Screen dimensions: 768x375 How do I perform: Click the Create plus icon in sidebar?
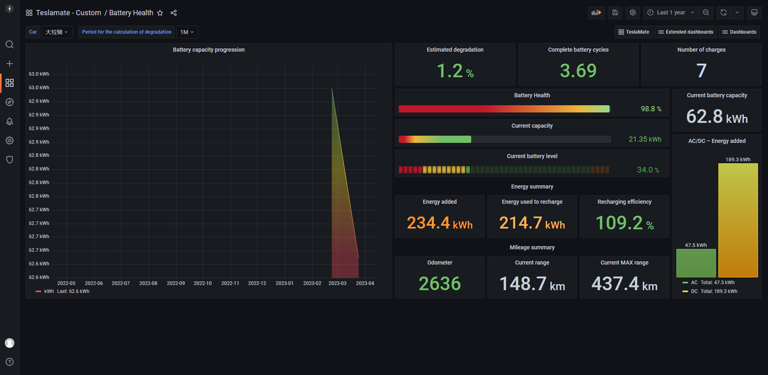tap(10, 64)
